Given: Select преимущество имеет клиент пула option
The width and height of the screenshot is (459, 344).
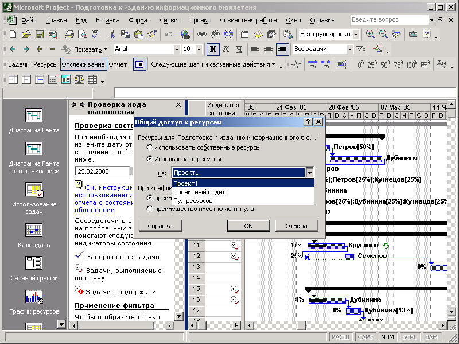Looking at the screenshot, I should coord(149,209).
